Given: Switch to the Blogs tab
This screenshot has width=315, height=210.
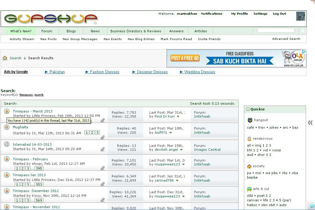Looking at the screenshot, I should pyautogui.click(x=71, y=31).
